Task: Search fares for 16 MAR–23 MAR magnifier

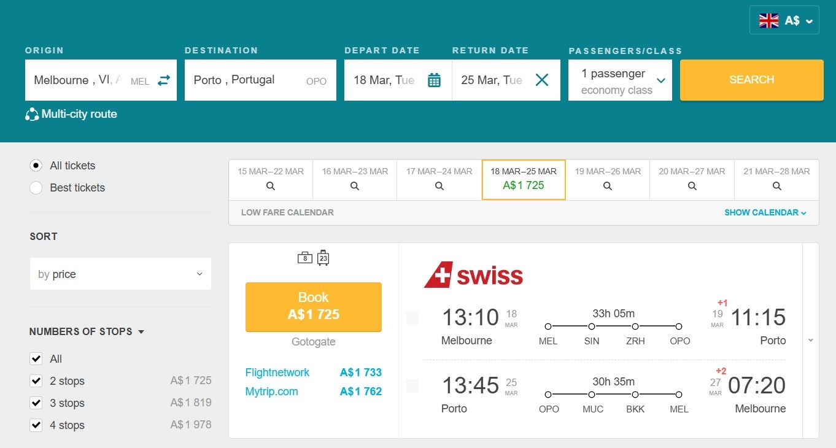Action: coord(355,186)
